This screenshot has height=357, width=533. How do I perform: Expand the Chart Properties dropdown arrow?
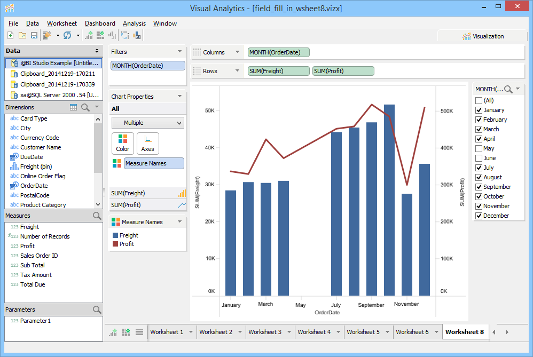[180, 97]
